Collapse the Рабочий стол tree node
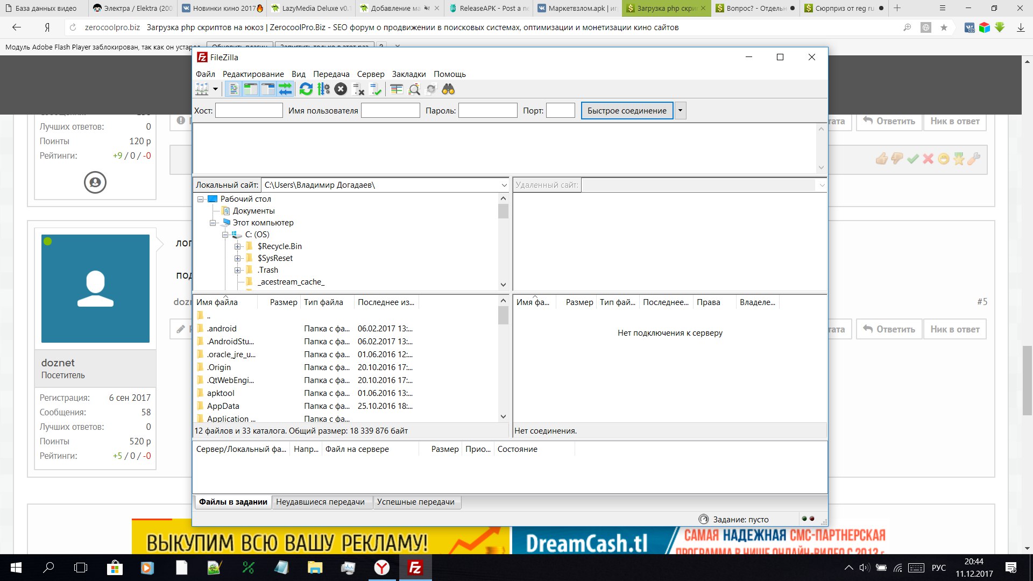This screenshot has height=581, width=1033. click(x=201, y=199)
